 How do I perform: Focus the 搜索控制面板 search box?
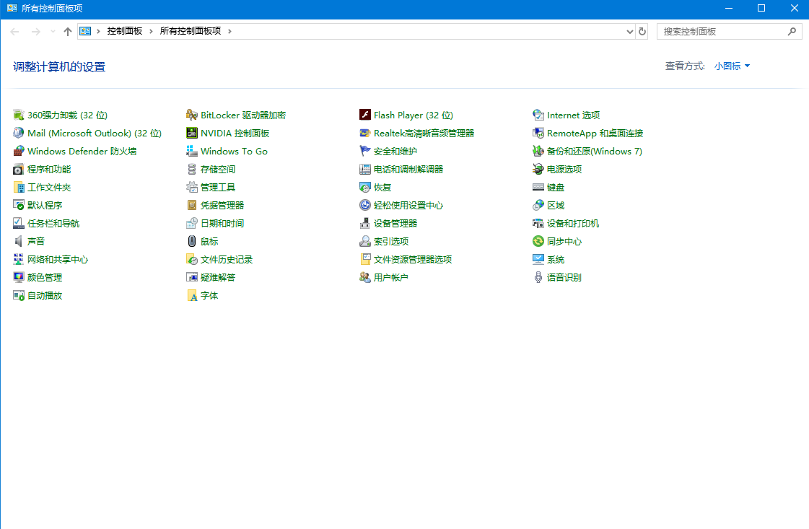[x=722, y=32]
